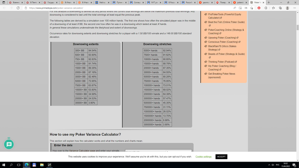
Task: Open the tab actions menu icon
Action: pos(3,3)
